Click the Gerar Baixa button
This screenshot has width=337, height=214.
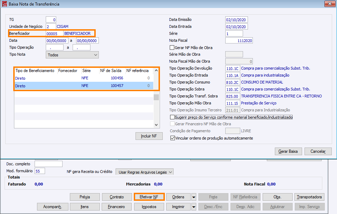(288, 151)
